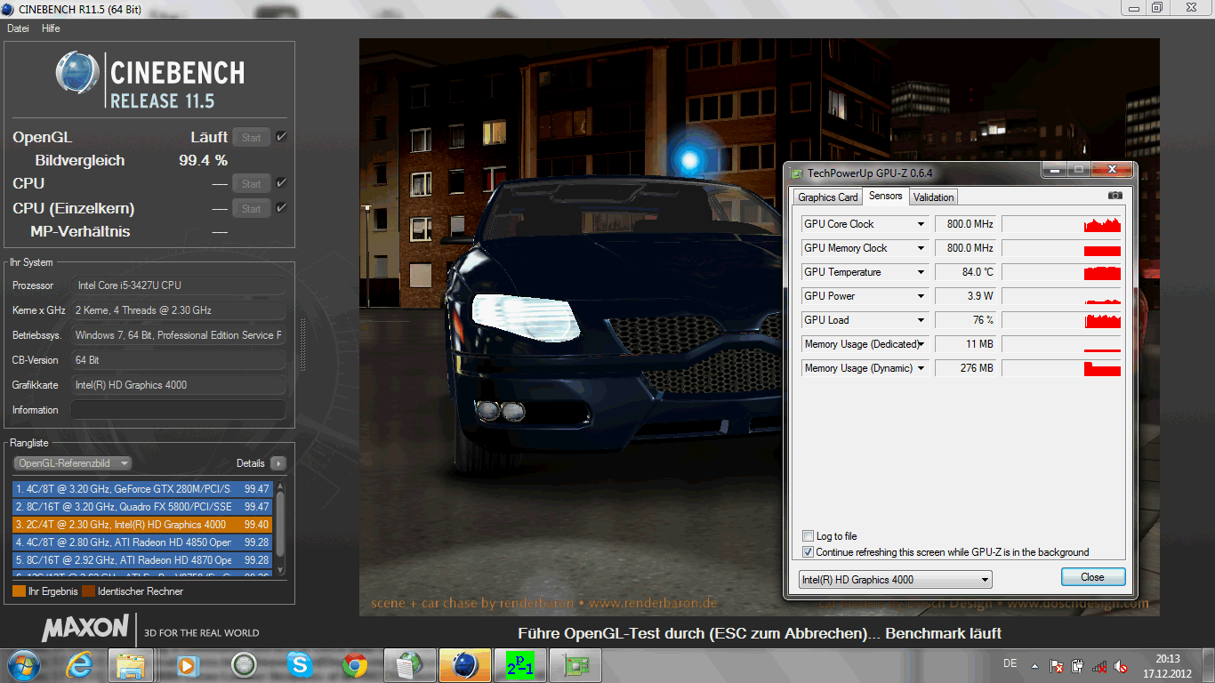Click the Cinebench title bar app icon
Viewport: 1215px width, 683px height.
click(8, 8)
